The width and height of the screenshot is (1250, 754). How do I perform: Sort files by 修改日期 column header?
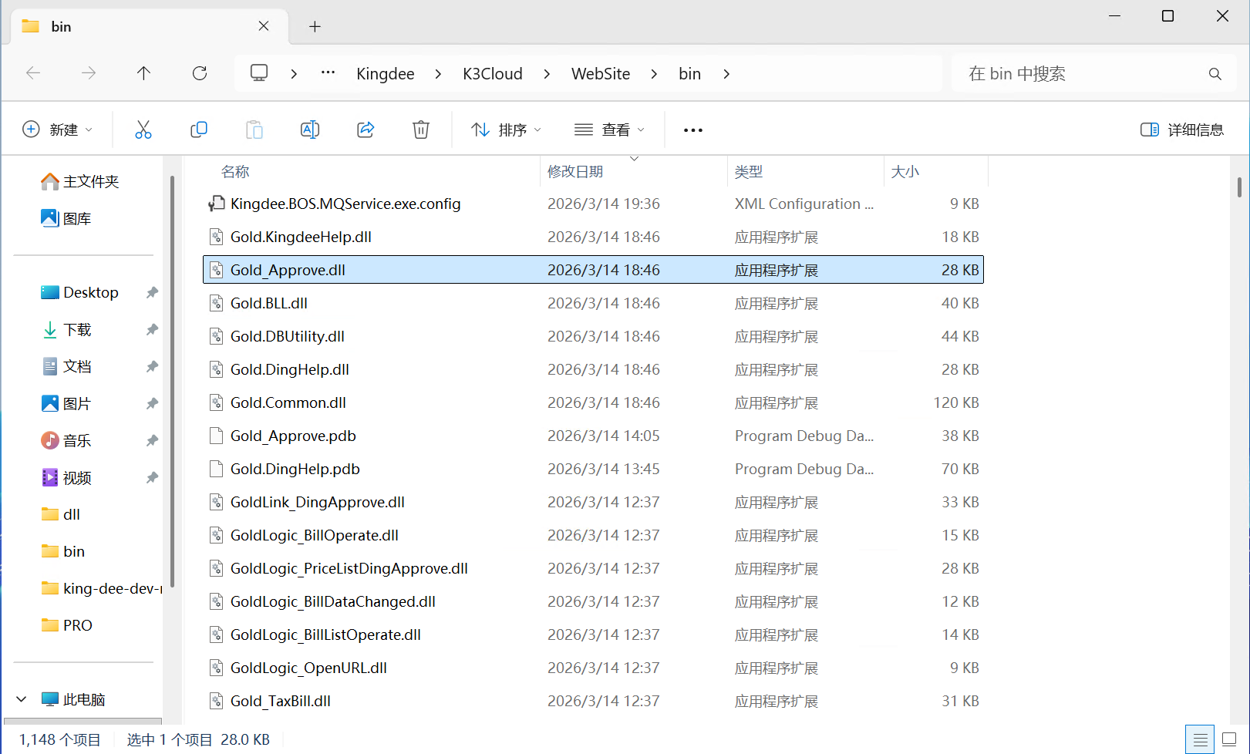[575, 172]
